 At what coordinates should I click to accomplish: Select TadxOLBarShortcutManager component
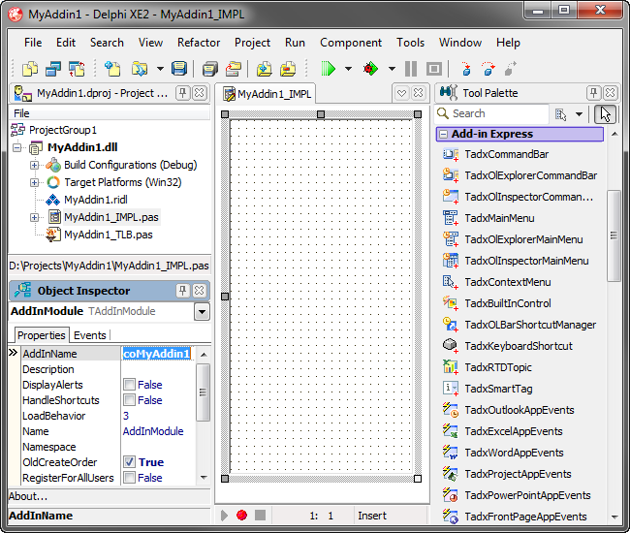[530, 325]
